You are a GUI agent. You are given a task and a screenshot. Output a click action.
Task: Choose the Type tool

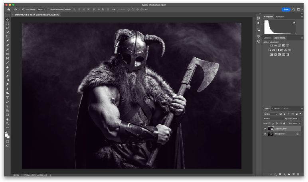coord(7,97)
